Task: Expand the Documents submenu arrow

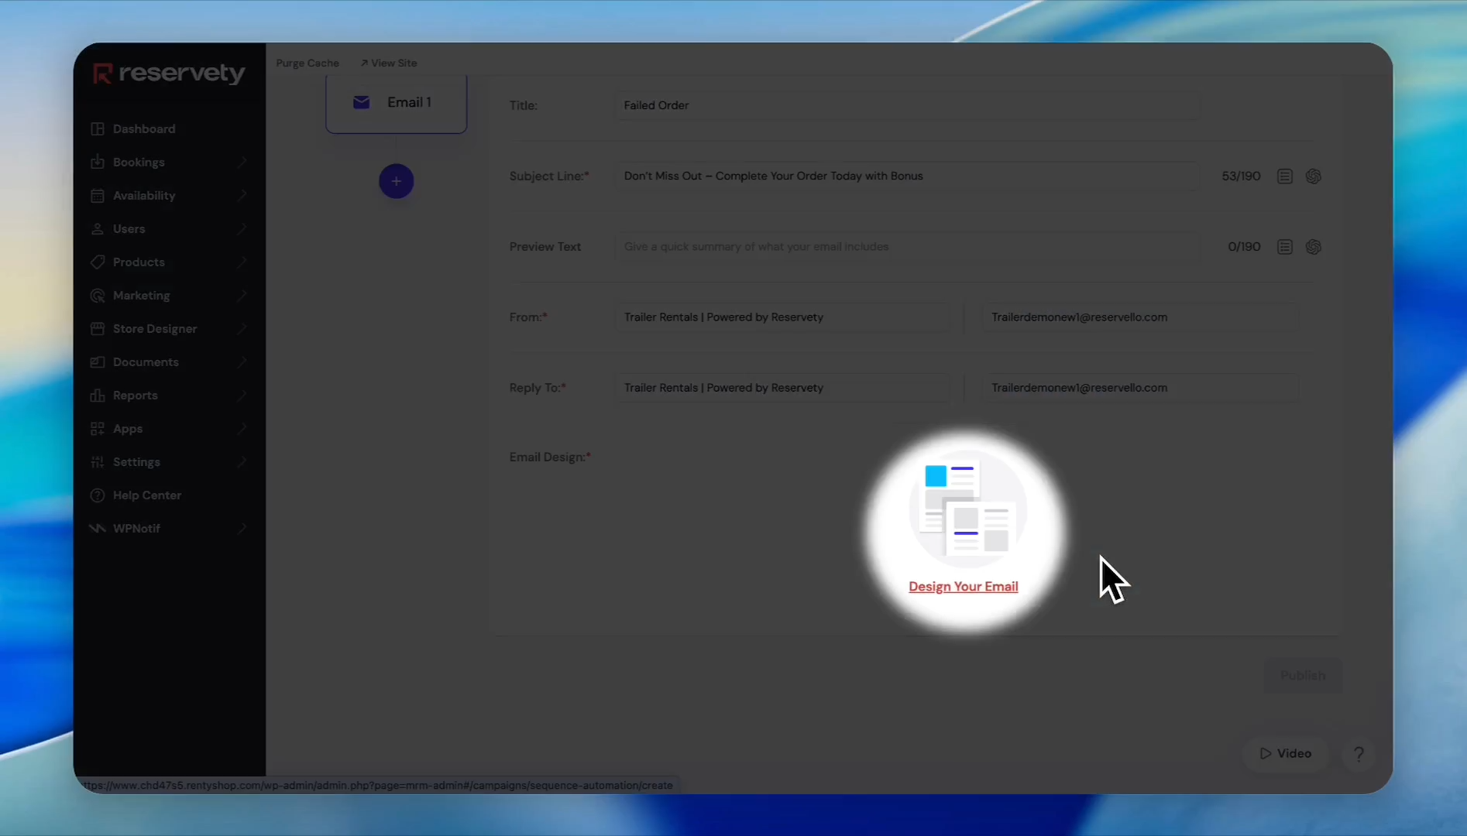Action: tap(242, 361)
